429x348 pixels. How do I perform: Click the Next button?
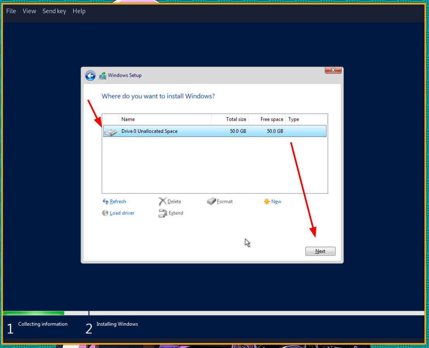320,251
